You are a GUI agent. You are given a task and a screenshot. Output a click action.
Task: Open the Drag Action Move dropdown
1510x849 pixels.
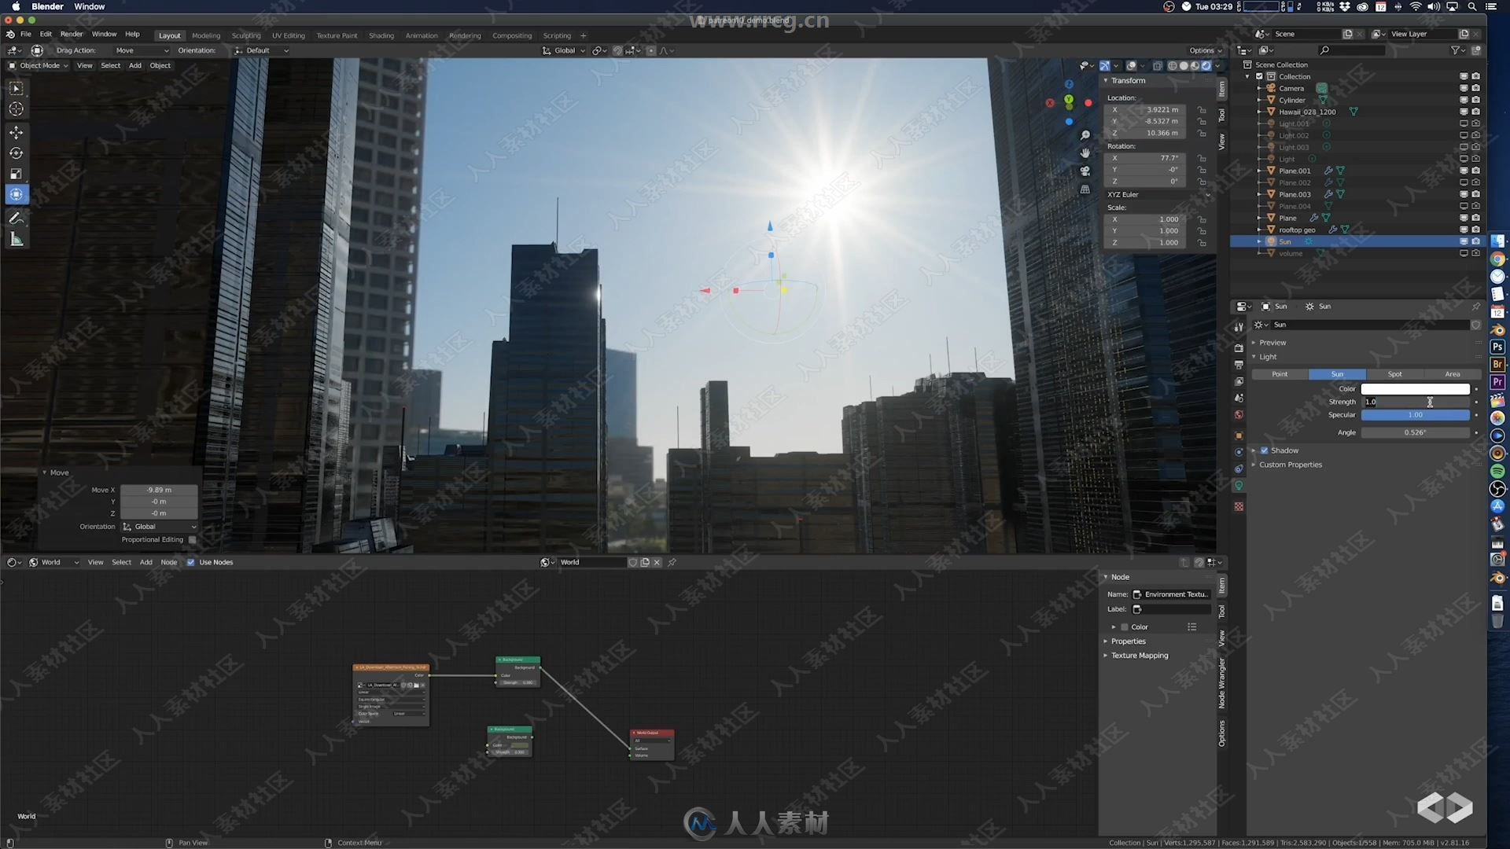click(x=142, y=50)
